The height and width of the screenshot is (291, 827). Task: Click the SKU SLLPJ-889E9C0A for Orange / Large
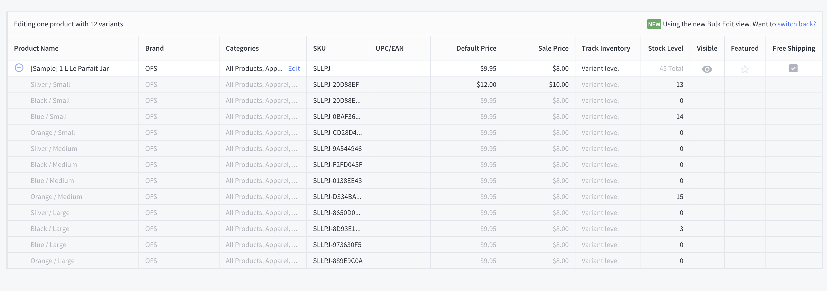[x=337, y=261]
